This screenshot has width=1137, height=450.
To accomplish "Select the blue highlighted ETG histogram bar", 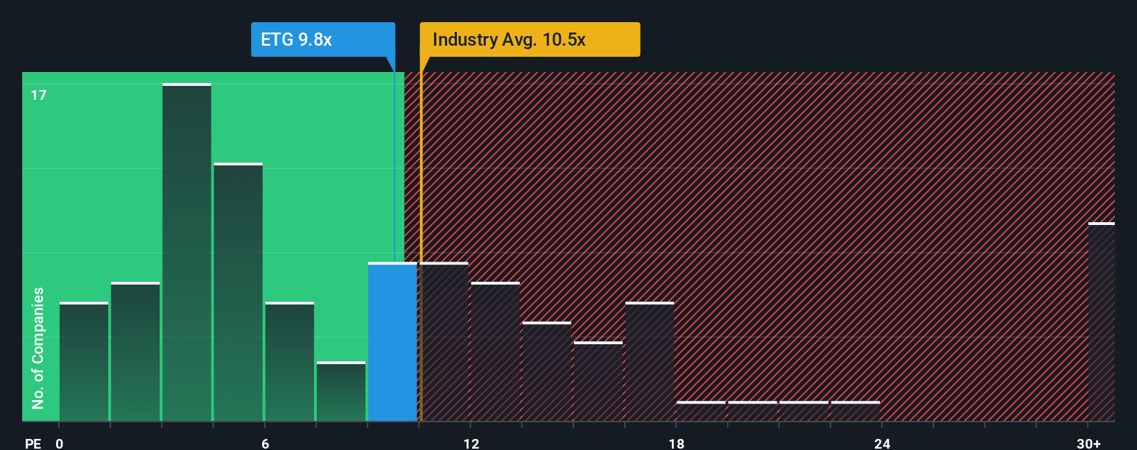I will click(392, 342).
